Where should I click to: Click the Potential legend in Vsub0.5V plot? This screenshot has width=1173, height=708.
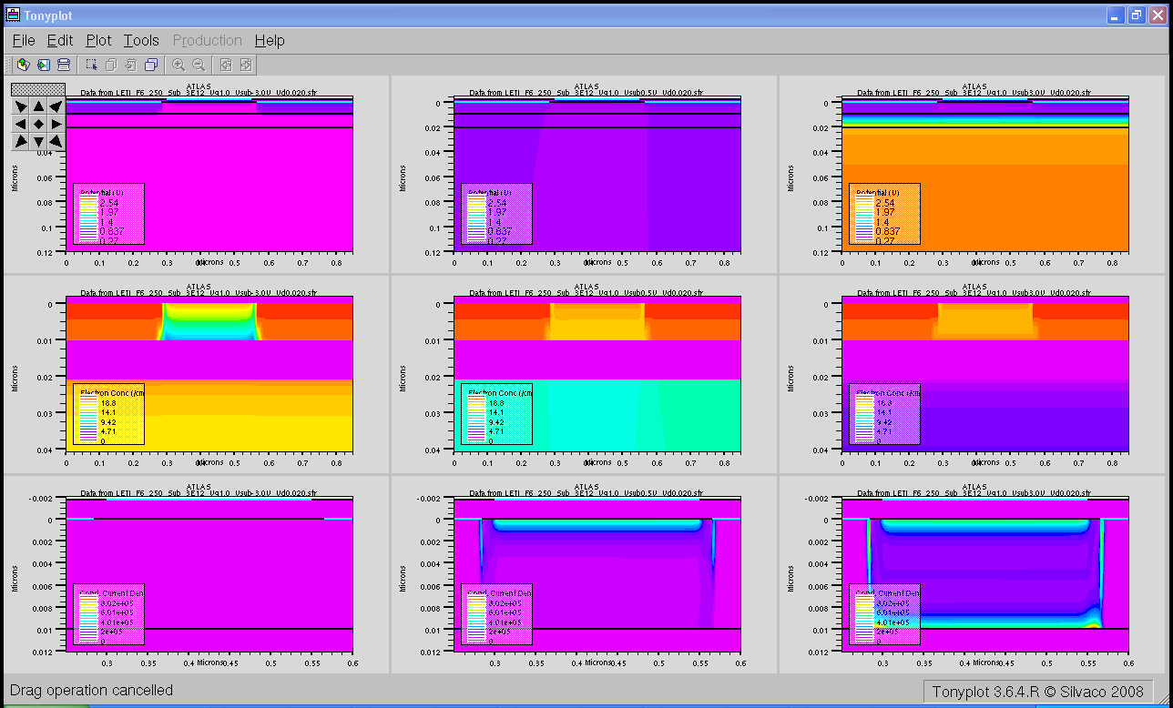click(x=496, y=214)
